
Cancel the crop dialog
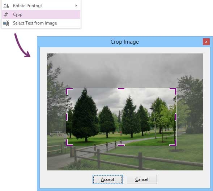coord(142,179)
